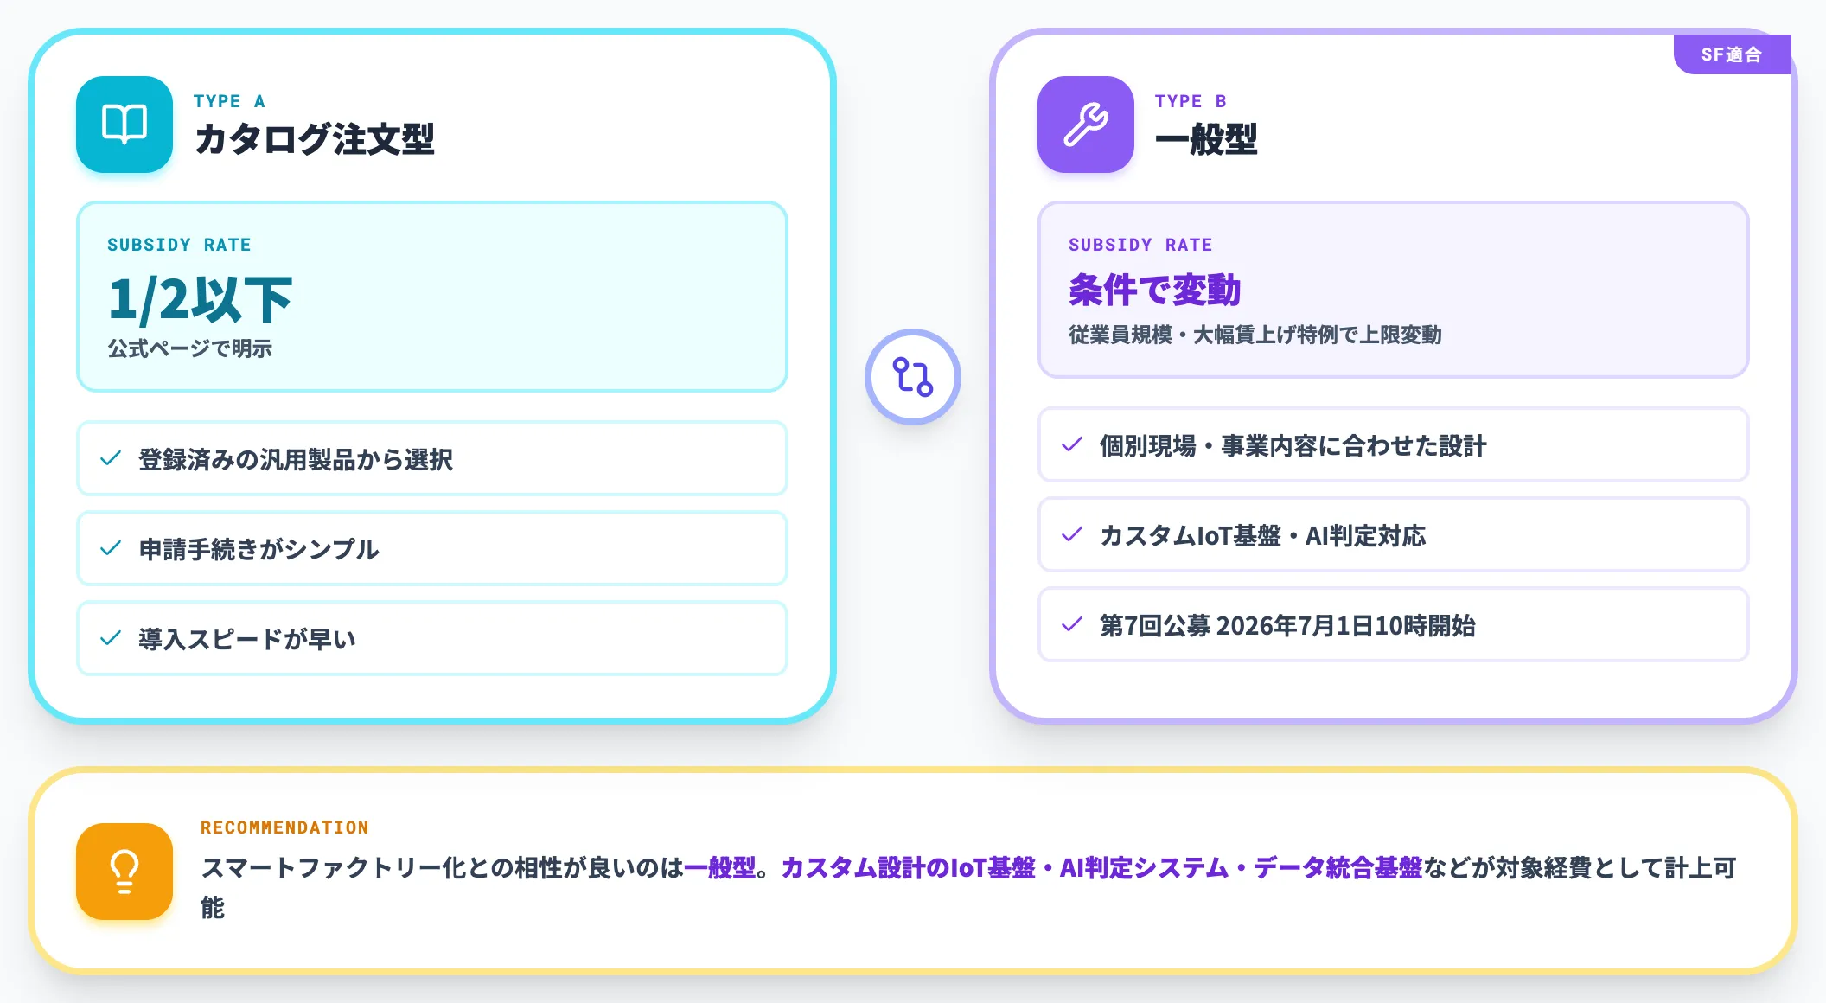
Task: Click the 公式ページで明示 note
Action: (x=189, y=348)
